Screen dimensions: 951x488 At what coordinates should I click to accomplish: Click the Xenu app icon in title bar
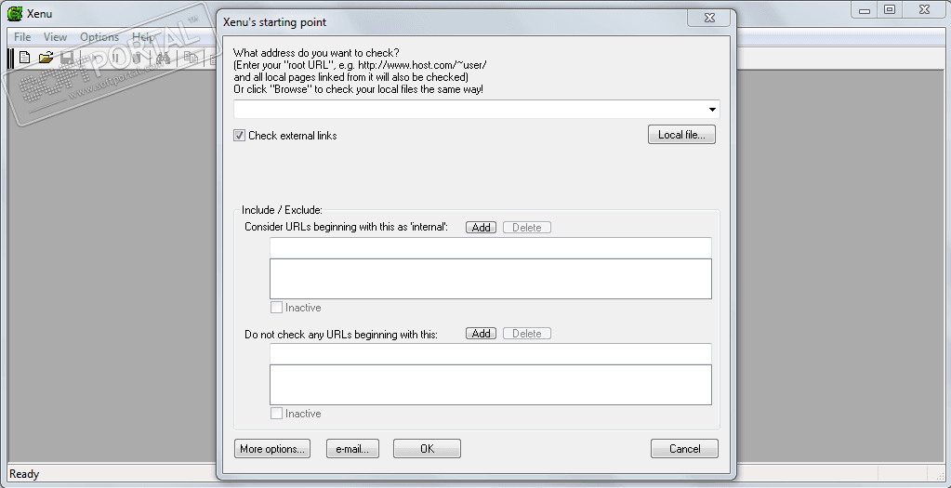coord(15,13)
